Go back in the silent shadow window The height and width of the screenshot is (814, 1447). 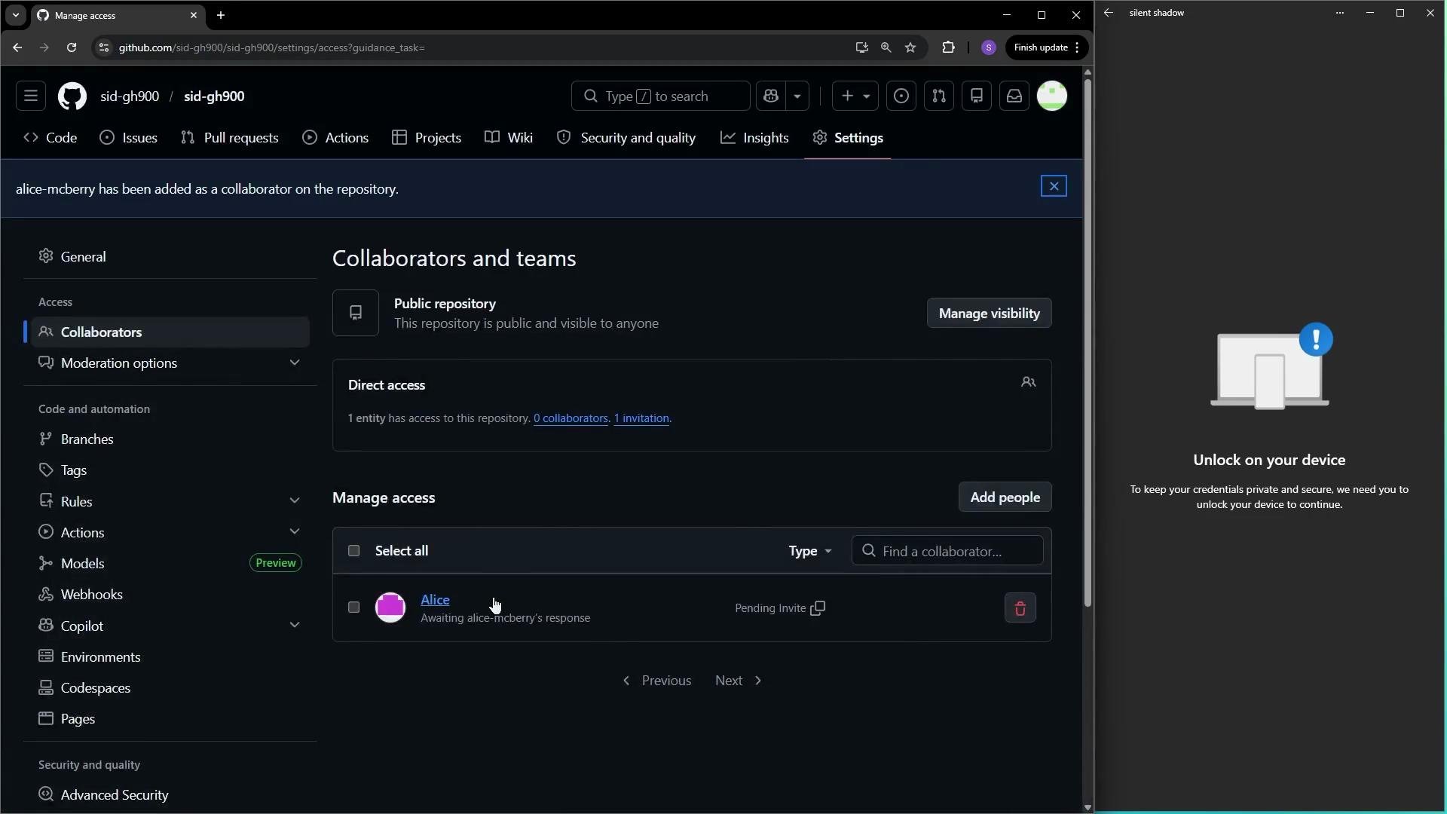(1109, 13)
